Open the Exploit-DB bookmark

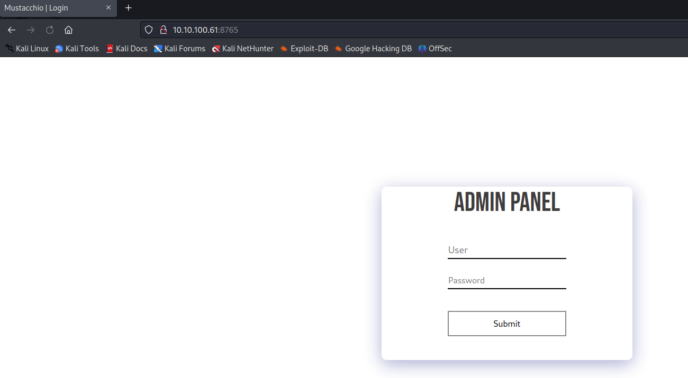304,49
